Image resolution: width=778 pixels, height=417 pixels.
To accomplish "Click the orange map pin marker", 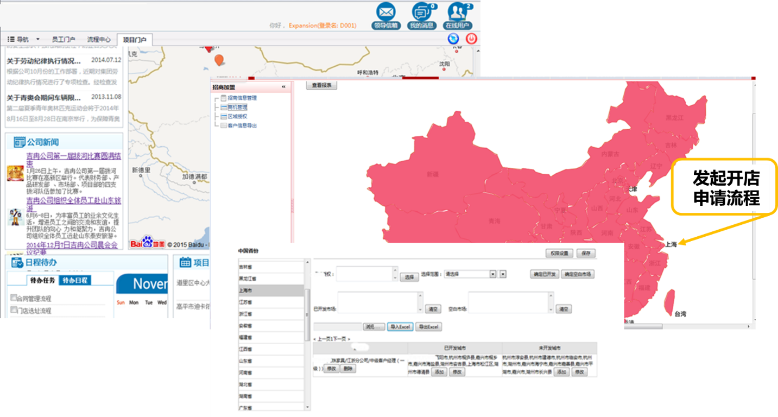I will (219, 60).
